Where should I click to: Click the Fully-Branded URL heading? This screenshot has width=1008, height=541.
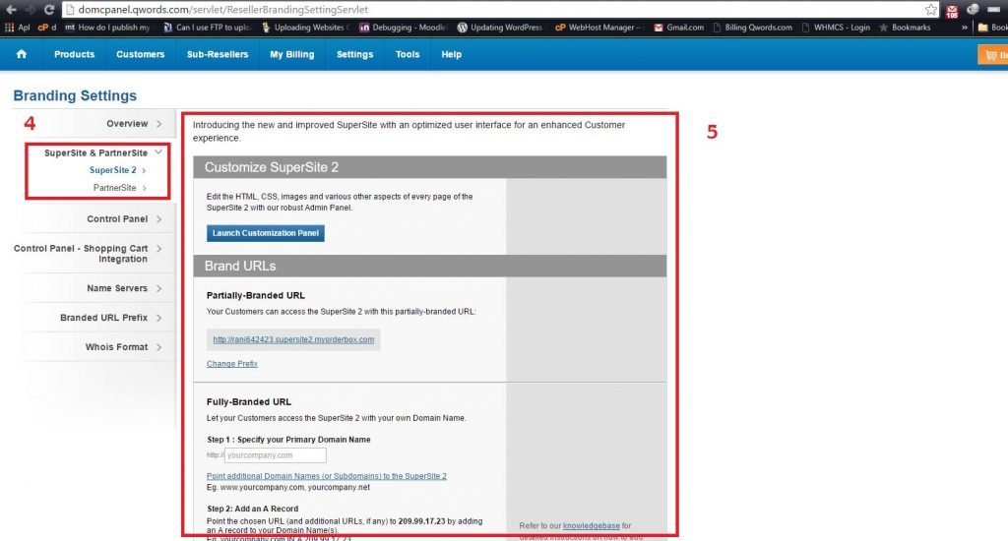[x=249, y=402]
